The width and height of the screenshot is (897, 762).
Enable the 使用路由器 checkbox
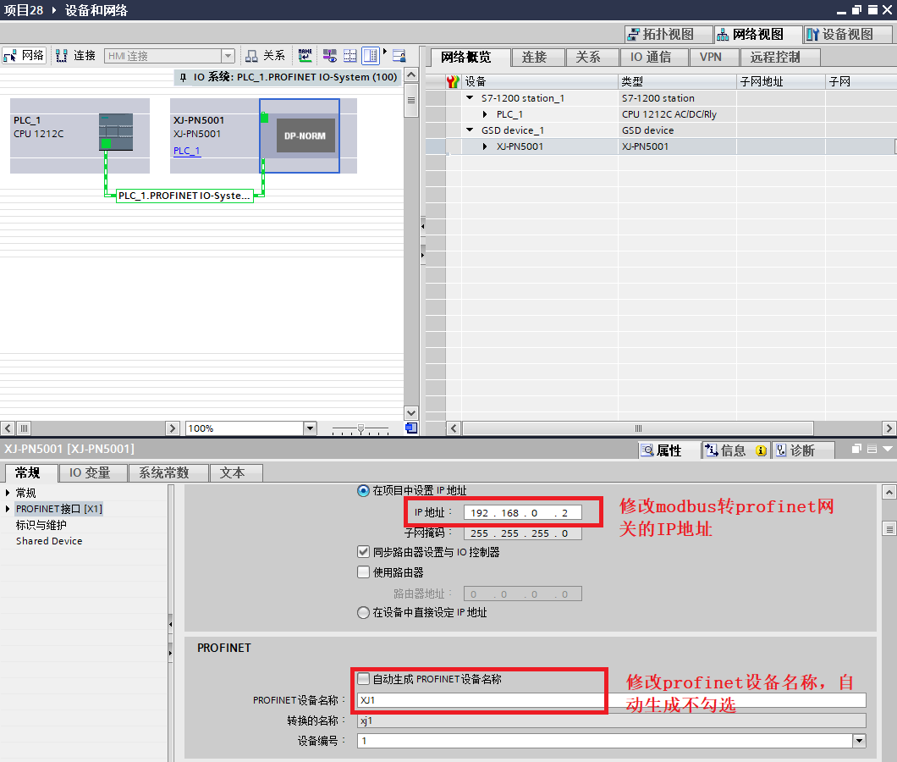(x=363, y=572)
